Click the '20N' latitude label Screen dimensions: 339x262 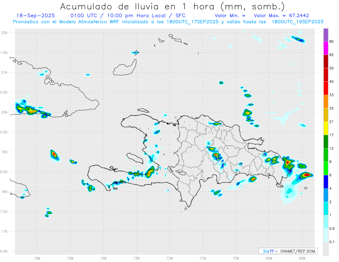click(4, 112)
